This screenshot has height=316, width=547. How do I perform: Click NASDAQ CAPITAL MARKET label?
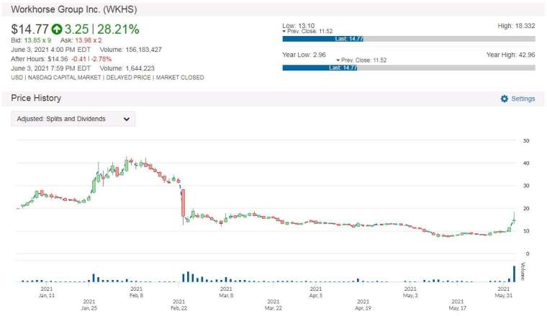click(65, 78)
